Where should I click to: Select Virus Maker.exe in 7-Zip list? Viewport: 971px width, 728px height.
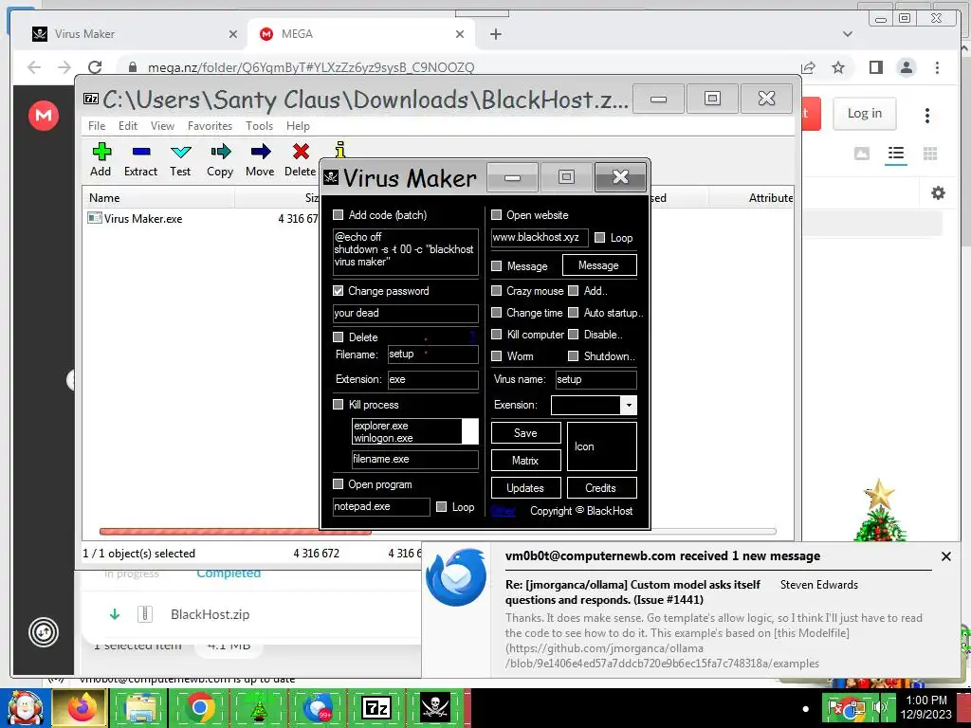coord(143,219)
